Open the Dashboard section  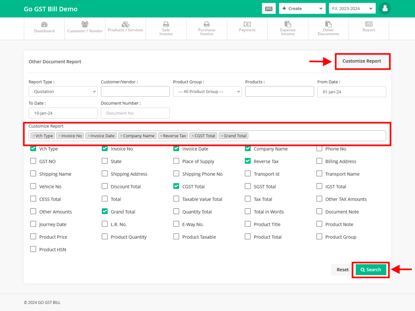coord(44,28)
